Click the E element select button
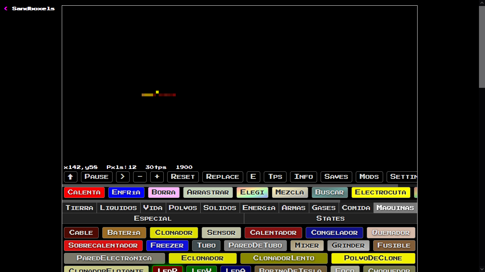The image size is (485, 272). coord(254,177)
